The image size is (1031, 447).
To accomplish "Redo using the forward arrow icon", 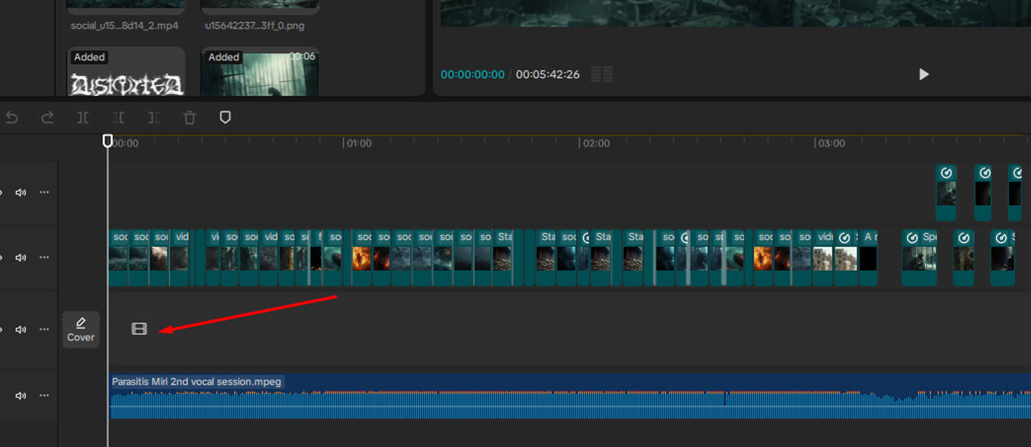I will pyautogui.click(x=48, y=118).
